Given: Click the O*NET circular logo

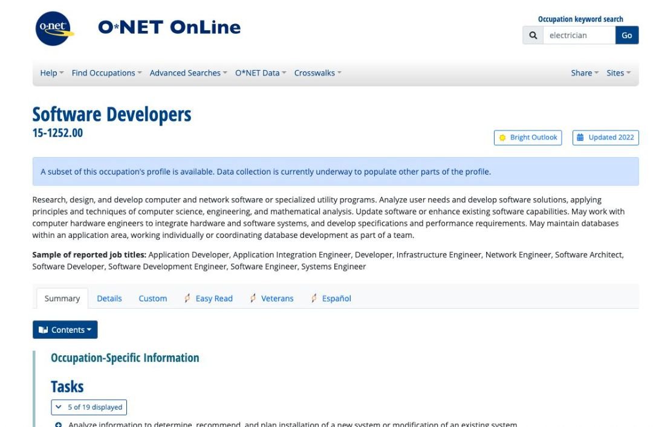Looking at the screenshot, I should pos(53,28).
